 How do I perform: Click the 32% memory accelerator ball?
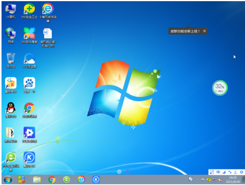click(220, 88)
